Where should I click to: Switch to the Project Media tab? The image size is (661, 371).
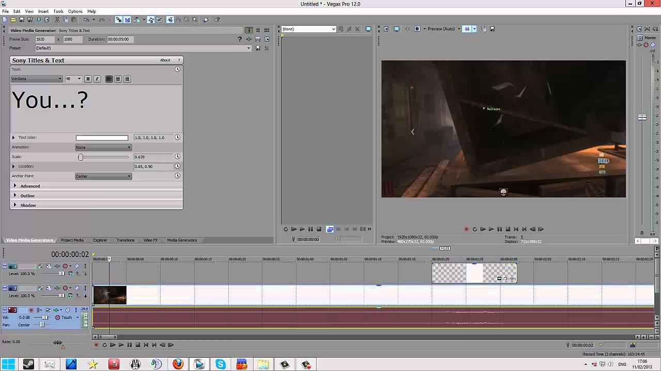pos(72,240)
